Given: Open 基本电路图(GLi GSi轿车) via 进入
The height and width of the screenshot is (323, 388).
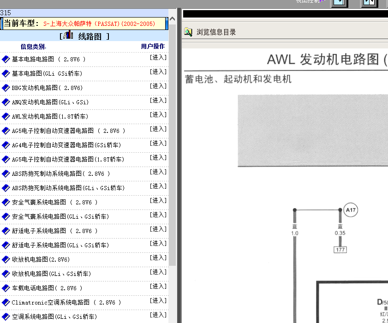Looking at the screenshot, I should click(158, 72).
